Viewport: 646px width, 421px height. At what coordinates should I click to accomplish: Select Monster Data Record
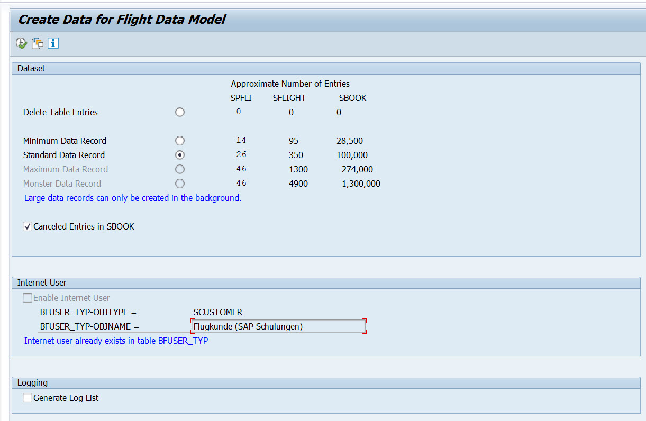[x=180, y=183]
